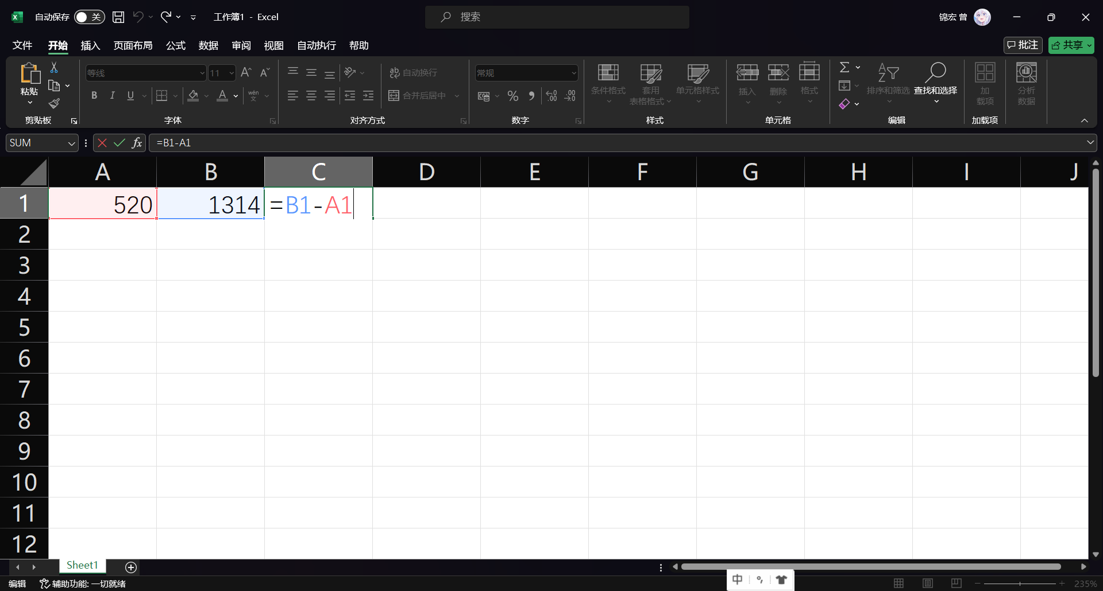Switch to the 数据 tab
This screenshot has height=591, width=1103.
209,45
